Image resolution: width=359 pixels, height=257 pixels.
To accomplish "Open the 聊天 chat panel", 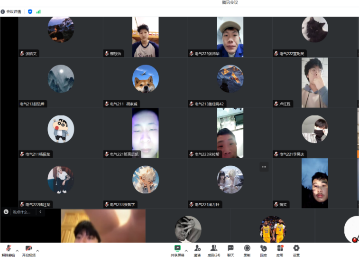I will 230,250.
